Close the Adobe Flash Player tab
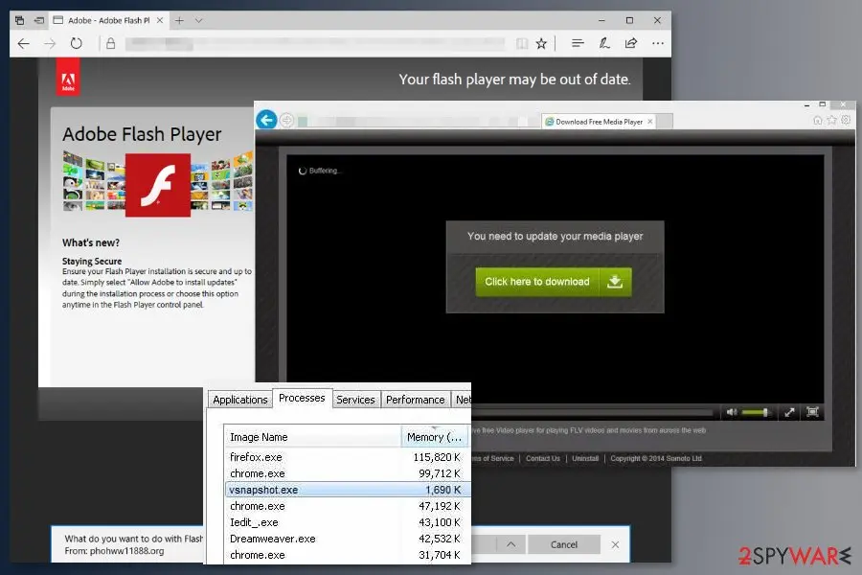862x575 pixels. tap(159, 20)
